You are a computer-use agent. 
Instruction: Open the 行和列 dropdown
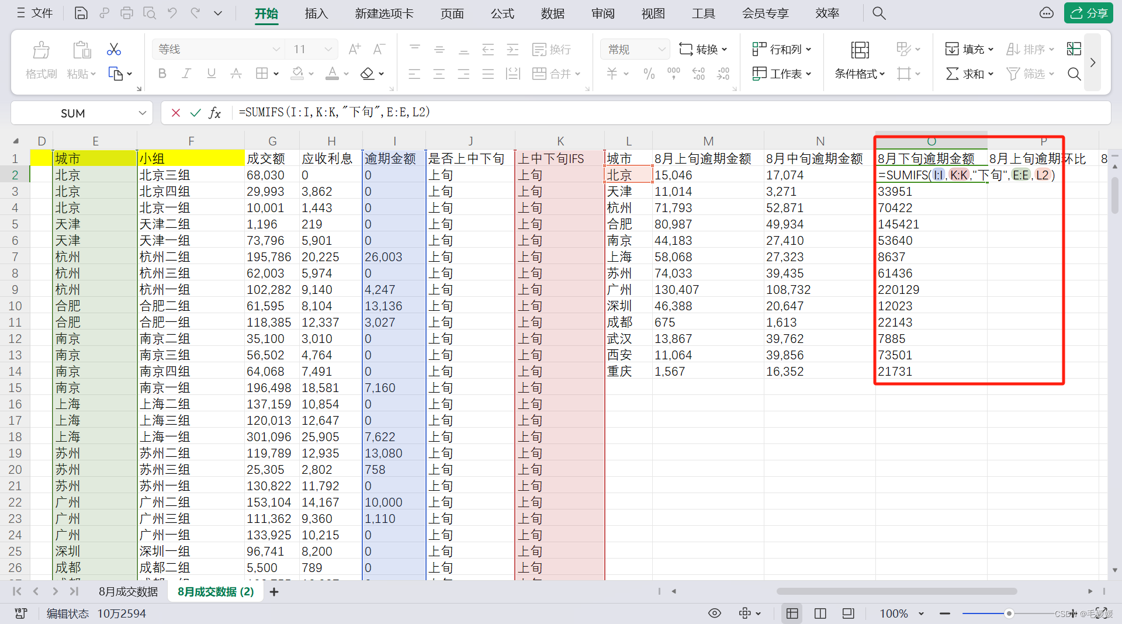point(781,50)
